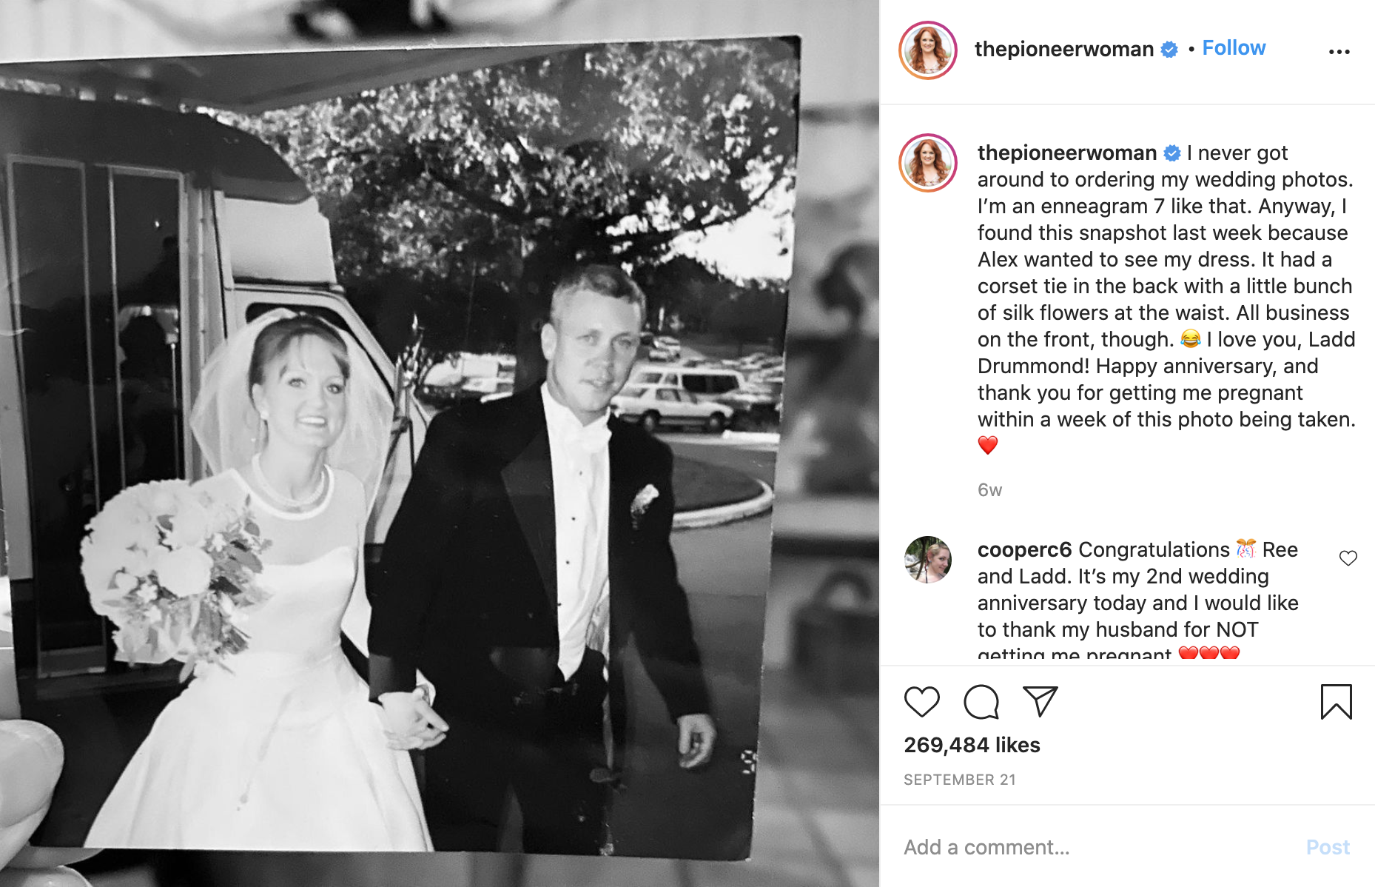Open thepioneerwoman header profile picture
The height and width of the screenshot is (887, 1375).
pos(928,50)
